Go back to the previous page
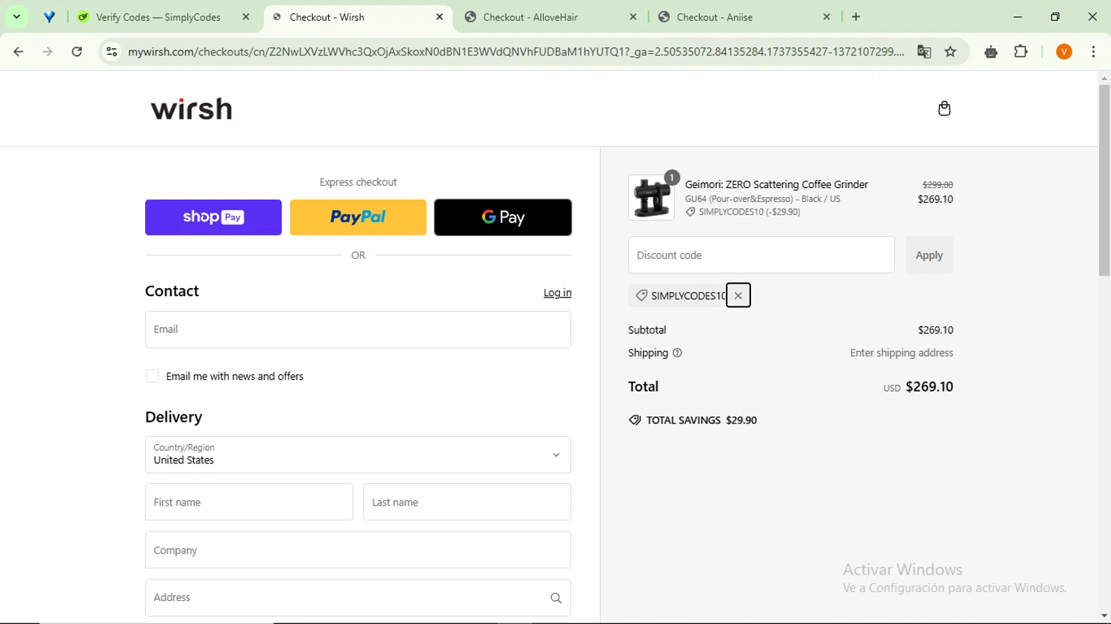The image size is (1111, 624). pyautogui.click(x=19, y=52)
